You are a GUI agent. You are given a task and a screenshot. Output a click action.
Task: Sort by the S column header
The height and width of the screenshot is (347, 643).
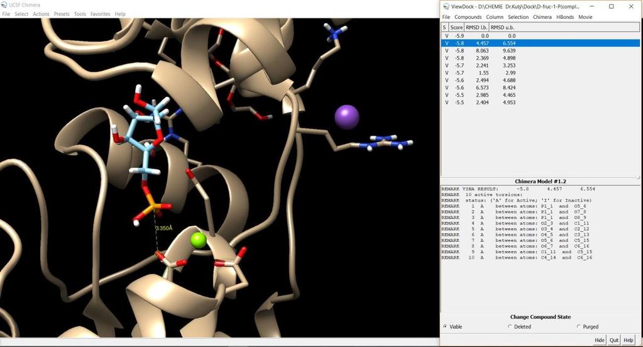444,28
